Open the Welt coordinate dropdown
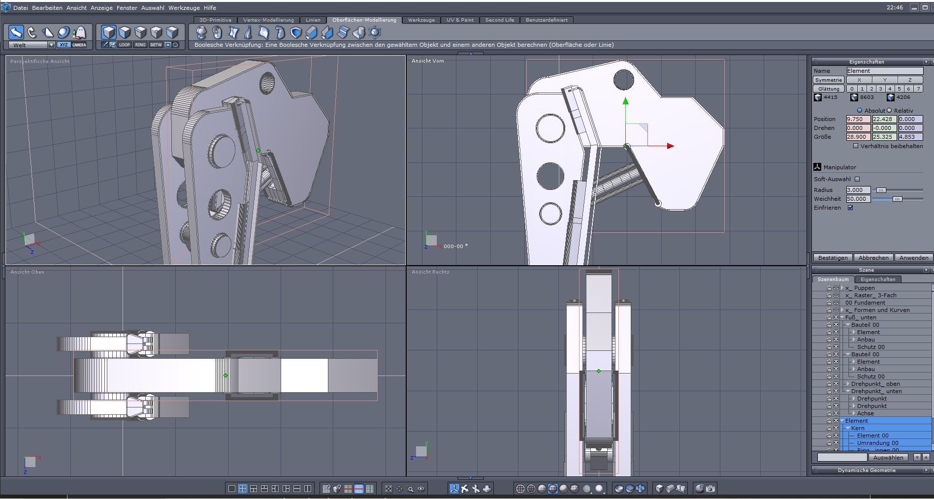Screen dimensions: 934x499 51,45
